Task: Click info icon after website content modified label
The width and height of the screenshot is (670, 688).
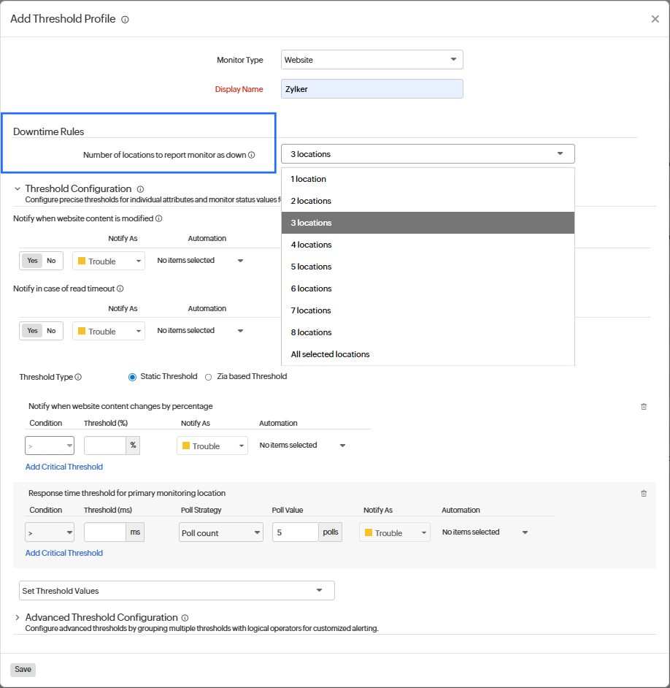Action: coord(158,218)
